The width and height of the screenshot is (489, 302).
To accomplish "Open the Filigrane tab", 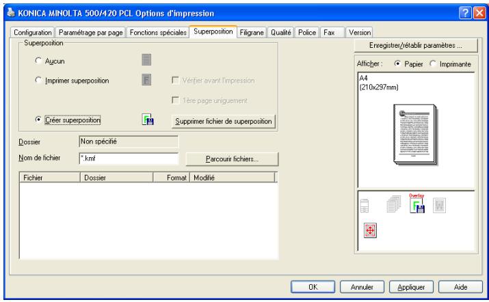I will click(x=252, y=32).
